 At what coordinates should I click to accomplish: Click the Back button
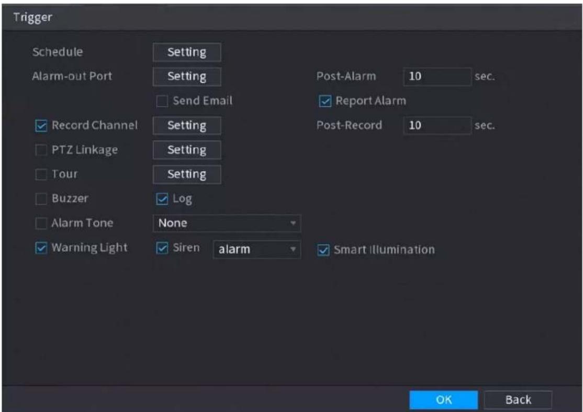coord(518,400)
